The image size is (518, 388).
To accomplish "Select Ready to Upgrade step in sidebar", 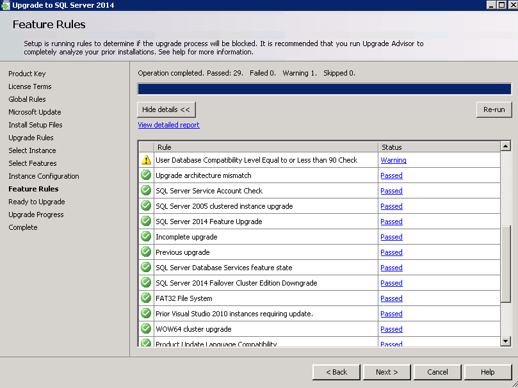I will pos(36,202).
